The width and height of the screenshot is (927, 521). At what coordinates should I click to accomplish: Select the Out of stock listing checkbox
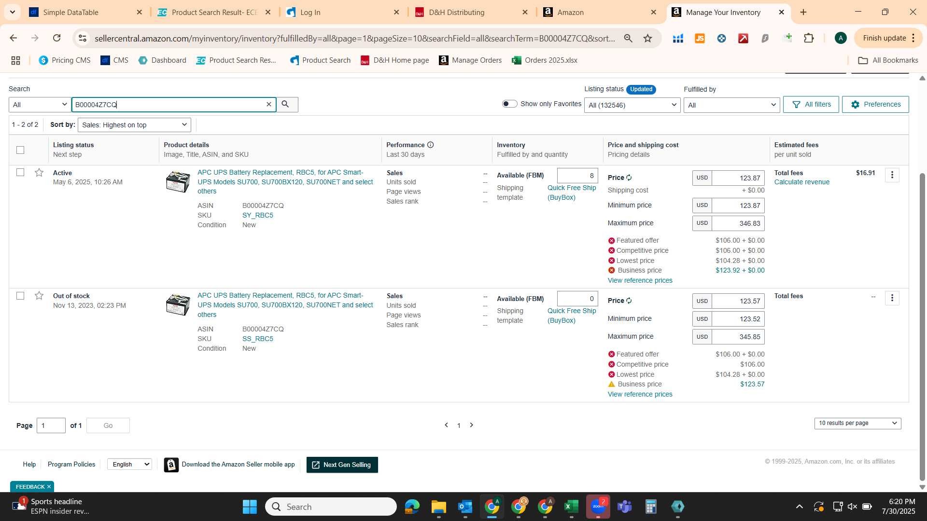[x=20, y=296]
